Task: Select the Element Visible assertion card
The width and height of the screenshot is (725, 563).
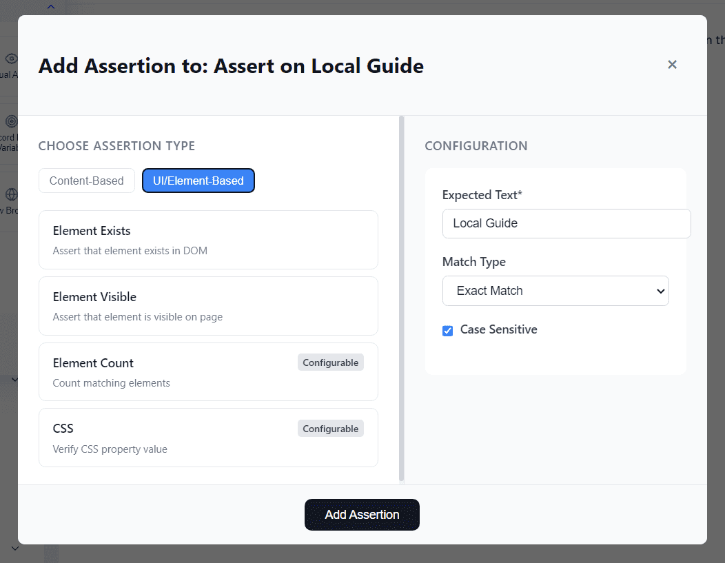Action: click(208, 305)
